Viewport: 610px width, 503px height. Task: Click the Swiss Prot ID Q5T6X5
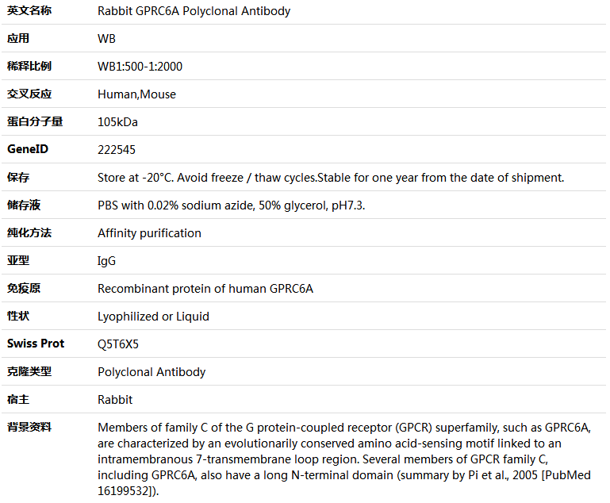[118, 344]
